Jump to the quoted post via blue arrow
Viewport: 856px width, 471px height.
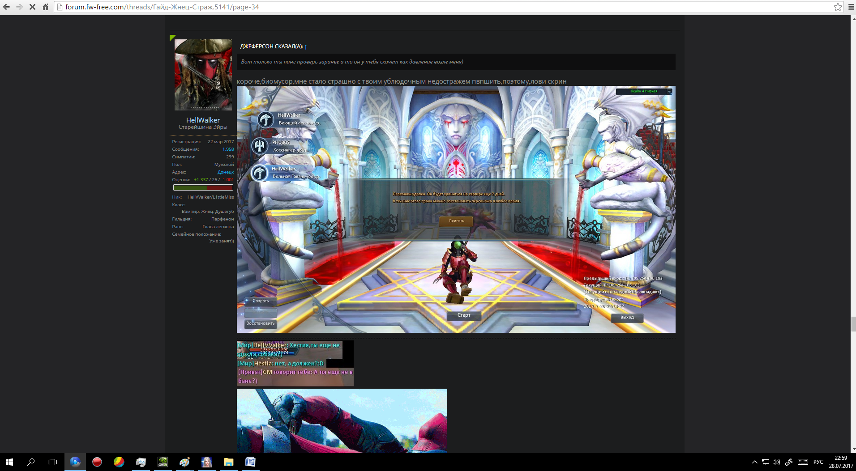(x=306, y=47)
